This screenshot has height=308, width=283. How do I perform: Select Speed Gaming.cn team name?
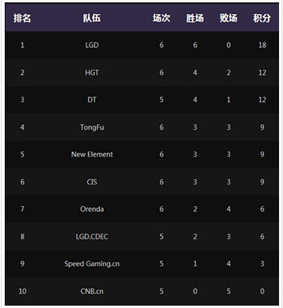[92, 264]
